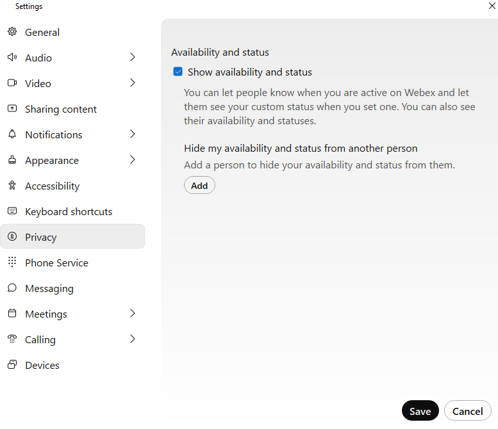
Task: Click the Keyboard shortcuts icon
Action: point(12,211)
